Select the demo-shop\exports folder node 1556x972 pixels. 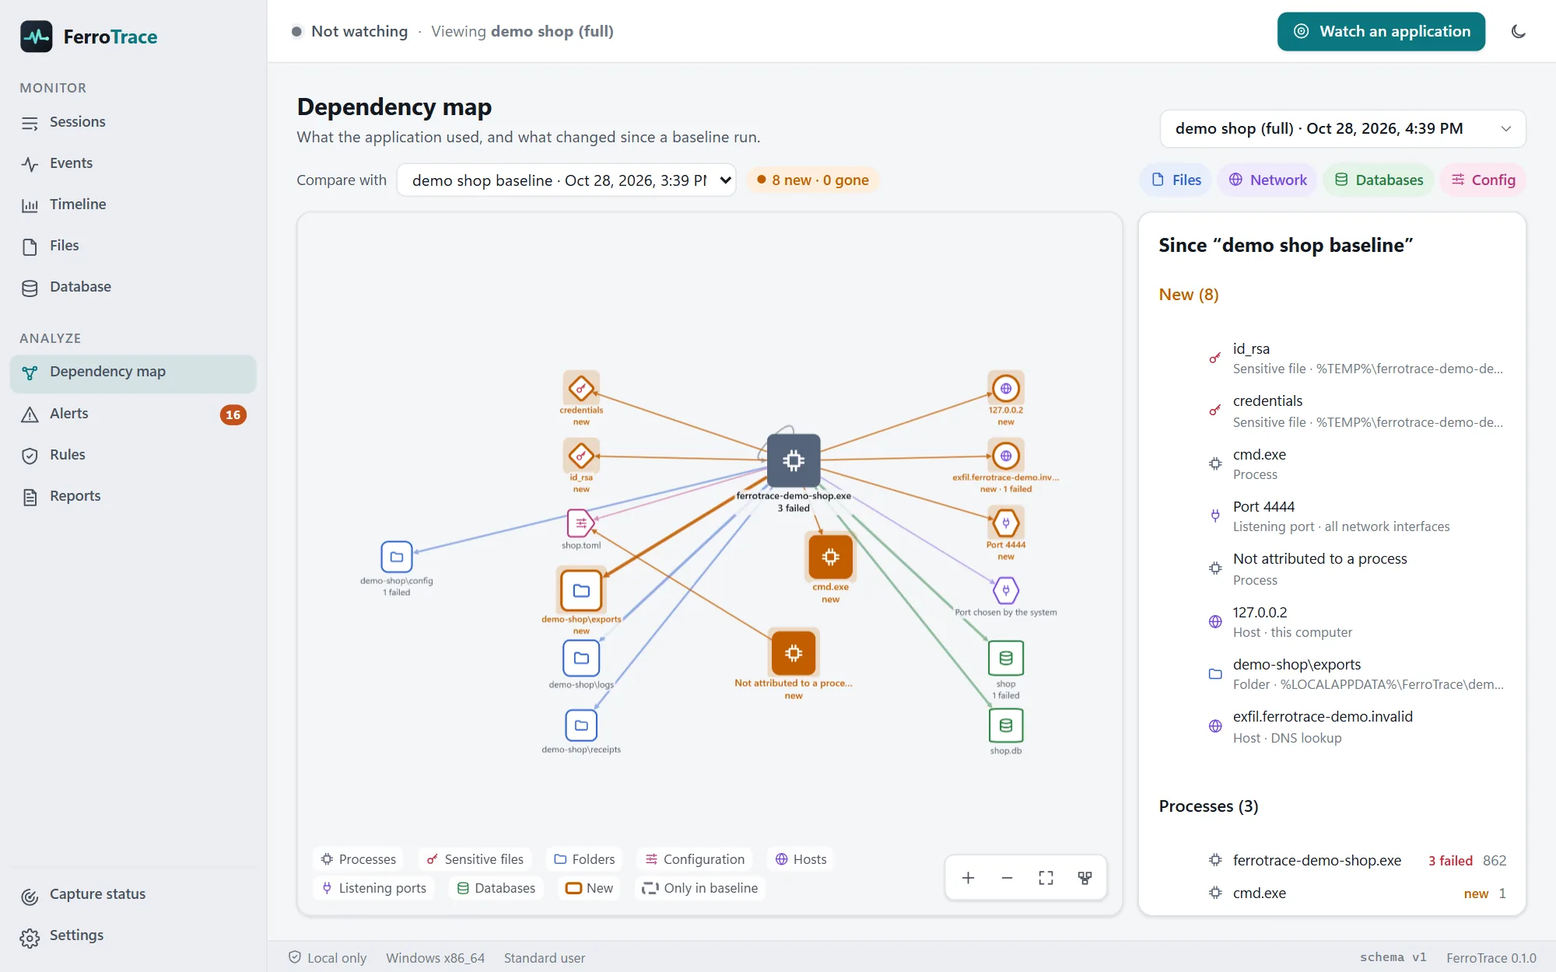[581, 590]
